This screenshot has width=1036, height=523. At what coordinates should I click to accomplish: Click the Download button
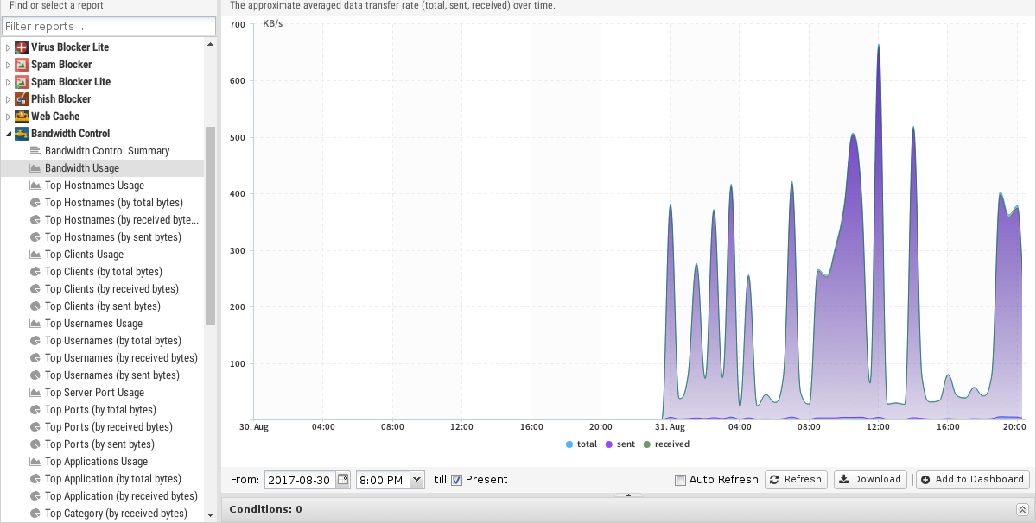(871, 480)
